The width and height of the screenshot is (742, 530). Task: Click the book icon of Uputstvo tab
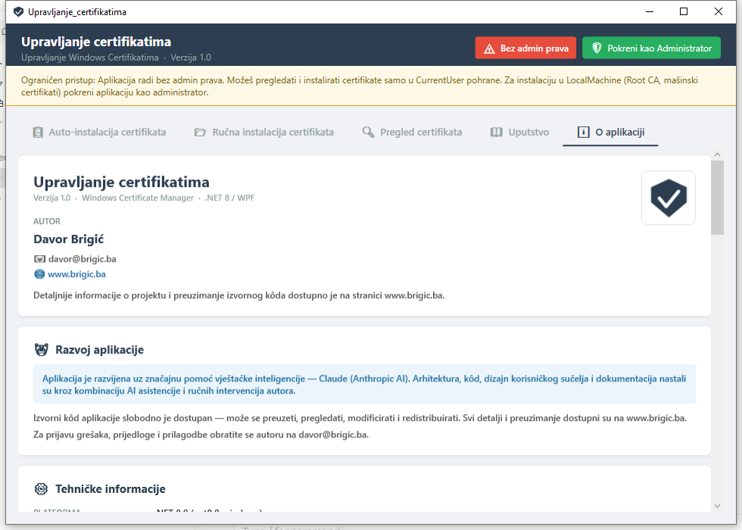(x=497, y=132)
